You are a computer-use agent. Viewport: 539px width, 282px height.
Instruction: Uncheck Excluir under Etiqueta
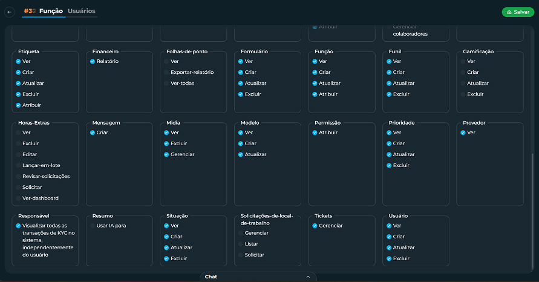pos(18,94)
